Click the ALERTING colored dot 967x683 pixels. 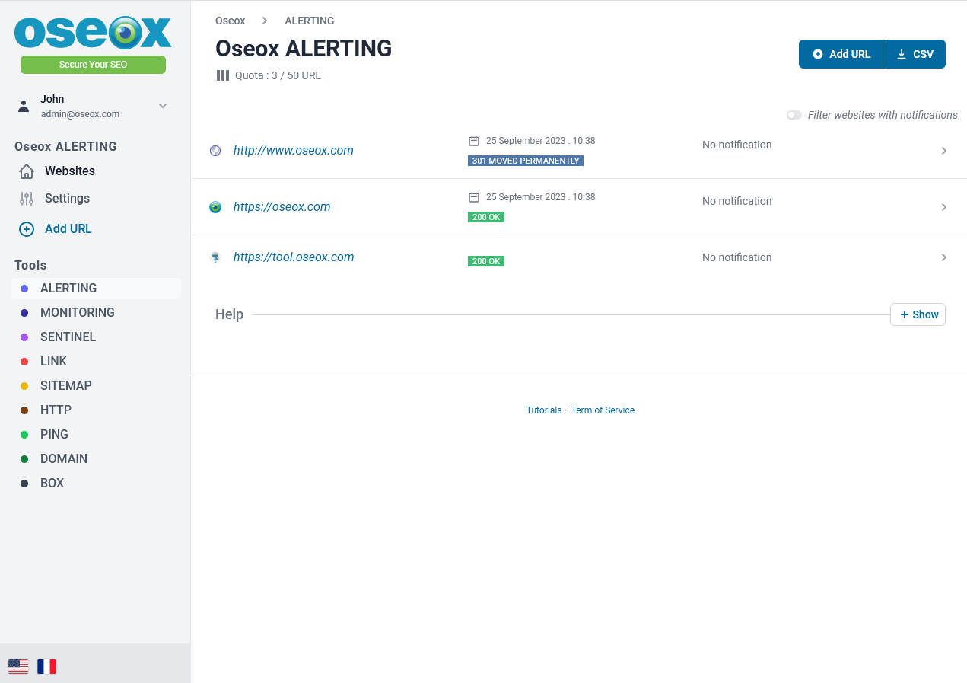pyautogui.click(x=24, y=289)
